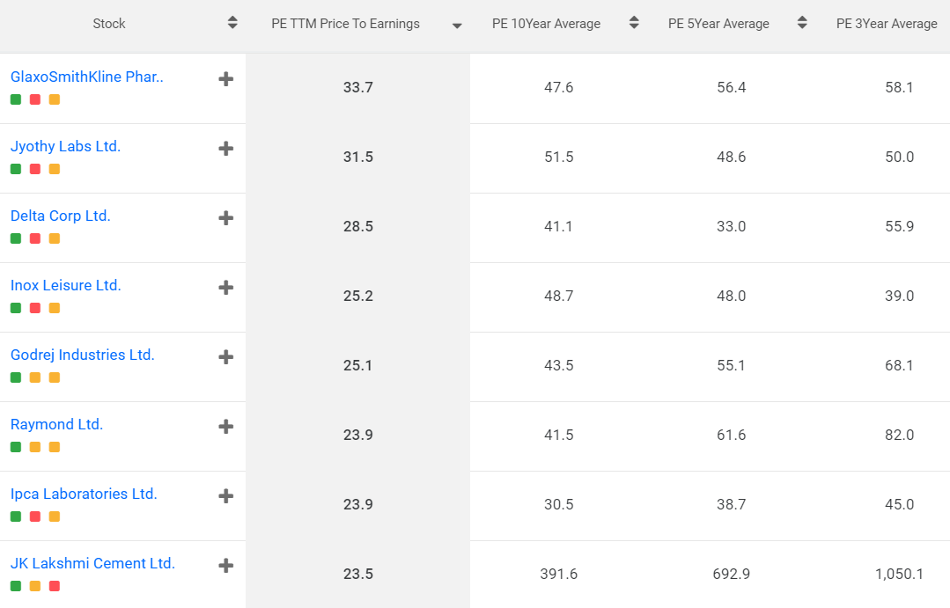This screenshot has width=950, height=608.
Task: Click the green square under Delta Corp Ltd.
Action: pyautogui.click(x=16, y=238)
